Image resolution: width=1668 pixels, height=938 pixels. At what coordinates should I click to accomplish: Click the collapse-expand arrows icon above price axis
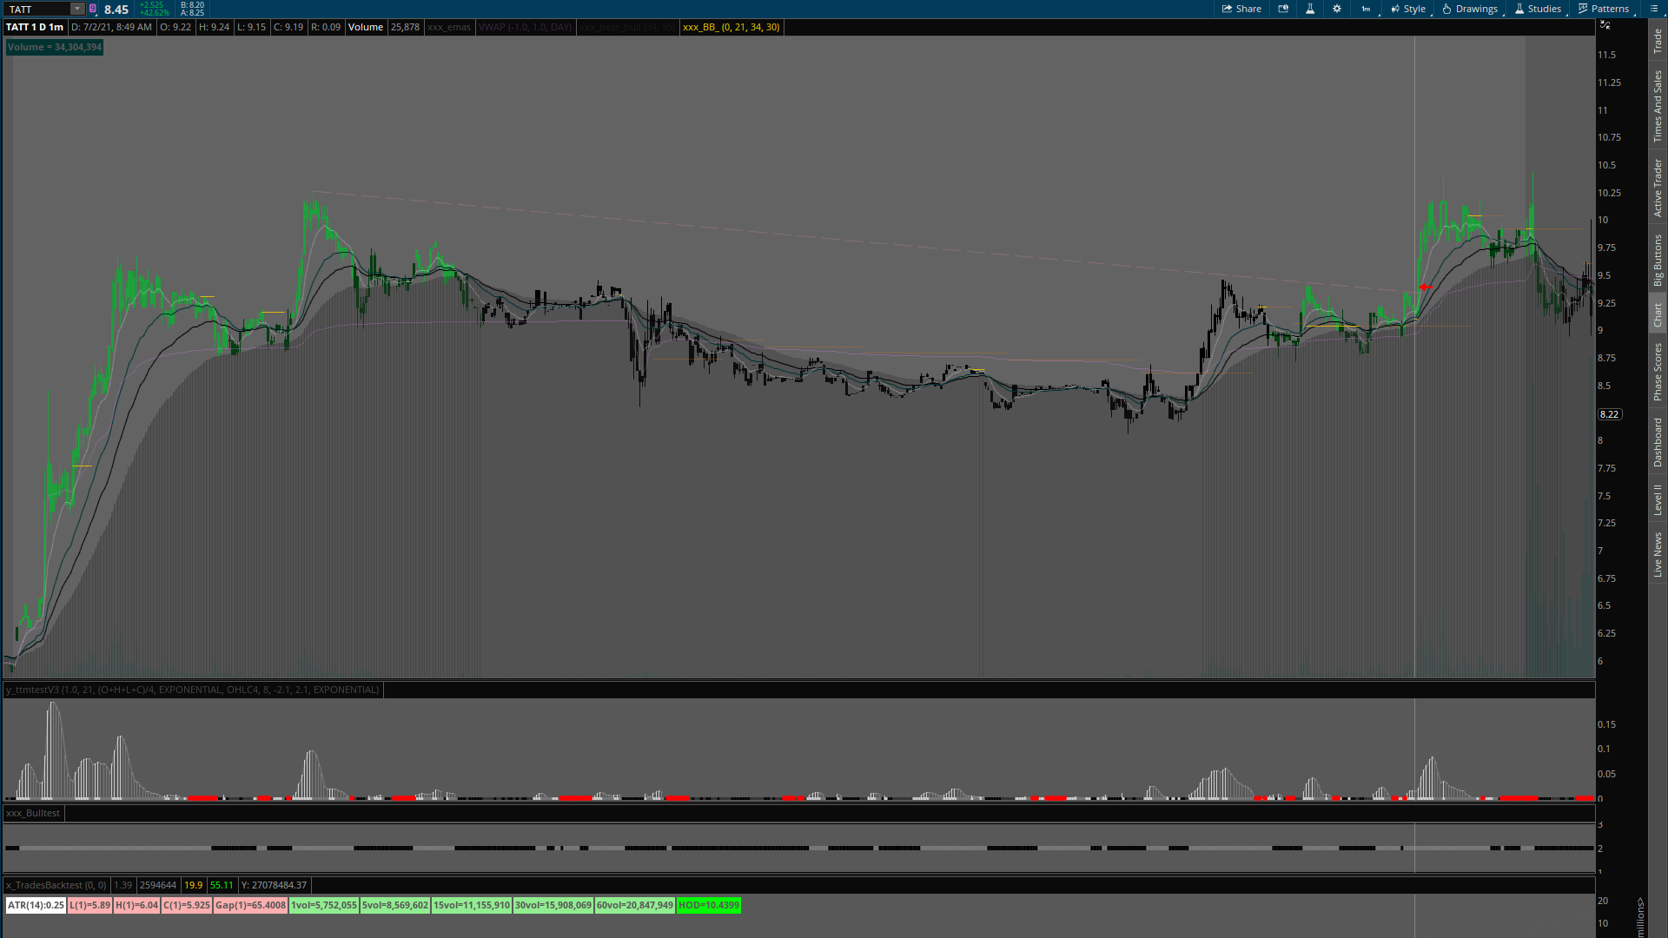(1605, 25)
